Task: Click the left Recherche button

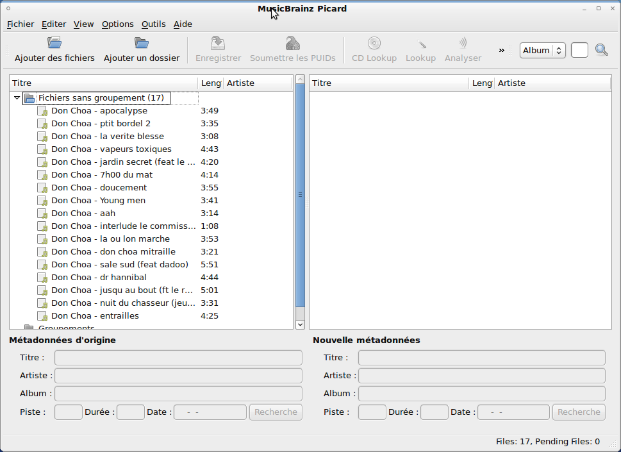Action: tap(275, 412)
